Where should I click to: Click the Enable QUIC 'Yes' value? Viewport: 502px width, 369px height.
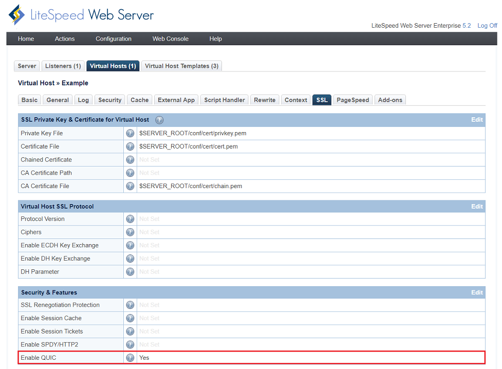pos(144,358)
